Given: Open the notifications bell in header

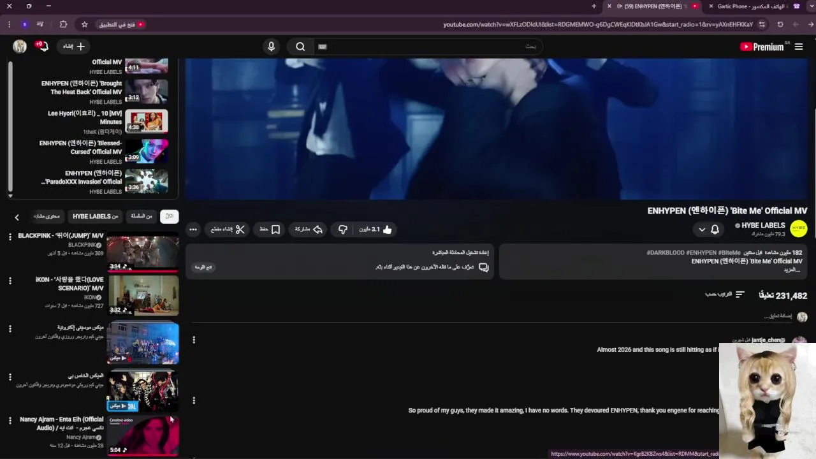Looking at the screenshot, I should tap(42, 47).
